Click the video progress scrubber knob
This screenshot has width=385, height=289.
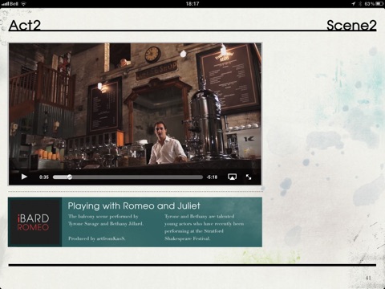pos(70,177)
